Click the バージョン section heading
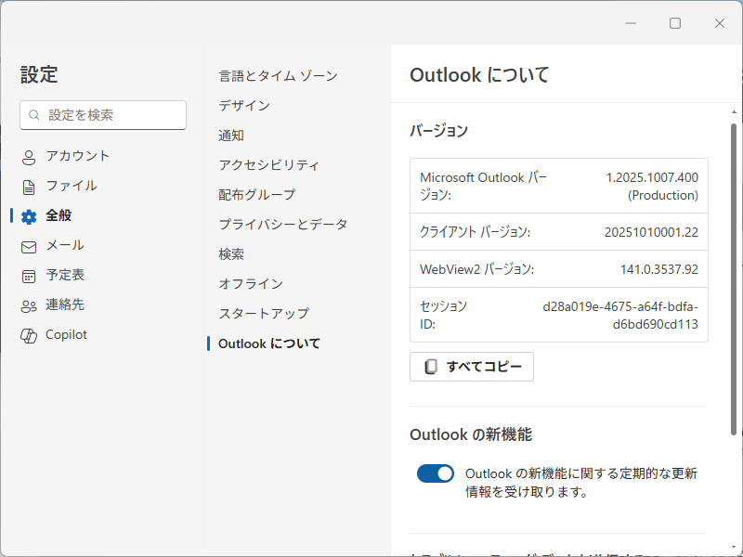The width and height of the screenshot is (743, 557). point(438,131)
